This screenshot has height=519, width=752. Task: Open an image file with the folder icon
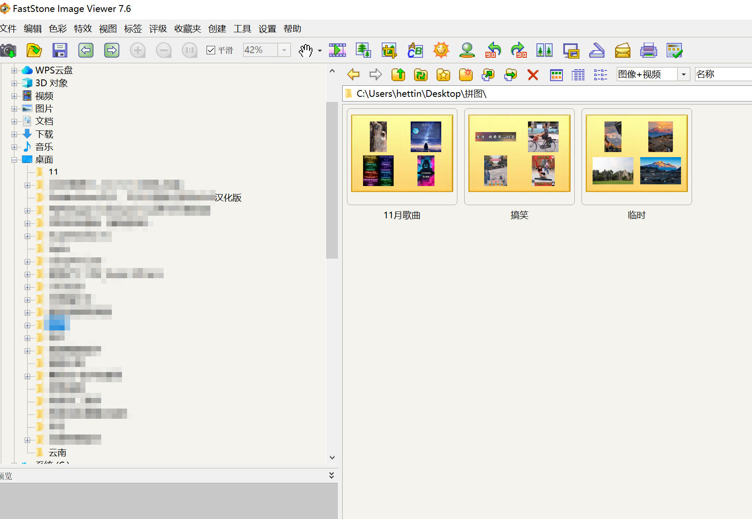click(34, 51)
